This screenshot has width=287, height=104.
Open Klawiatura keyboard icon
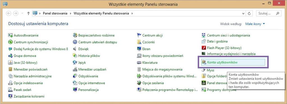coord(139,62)
